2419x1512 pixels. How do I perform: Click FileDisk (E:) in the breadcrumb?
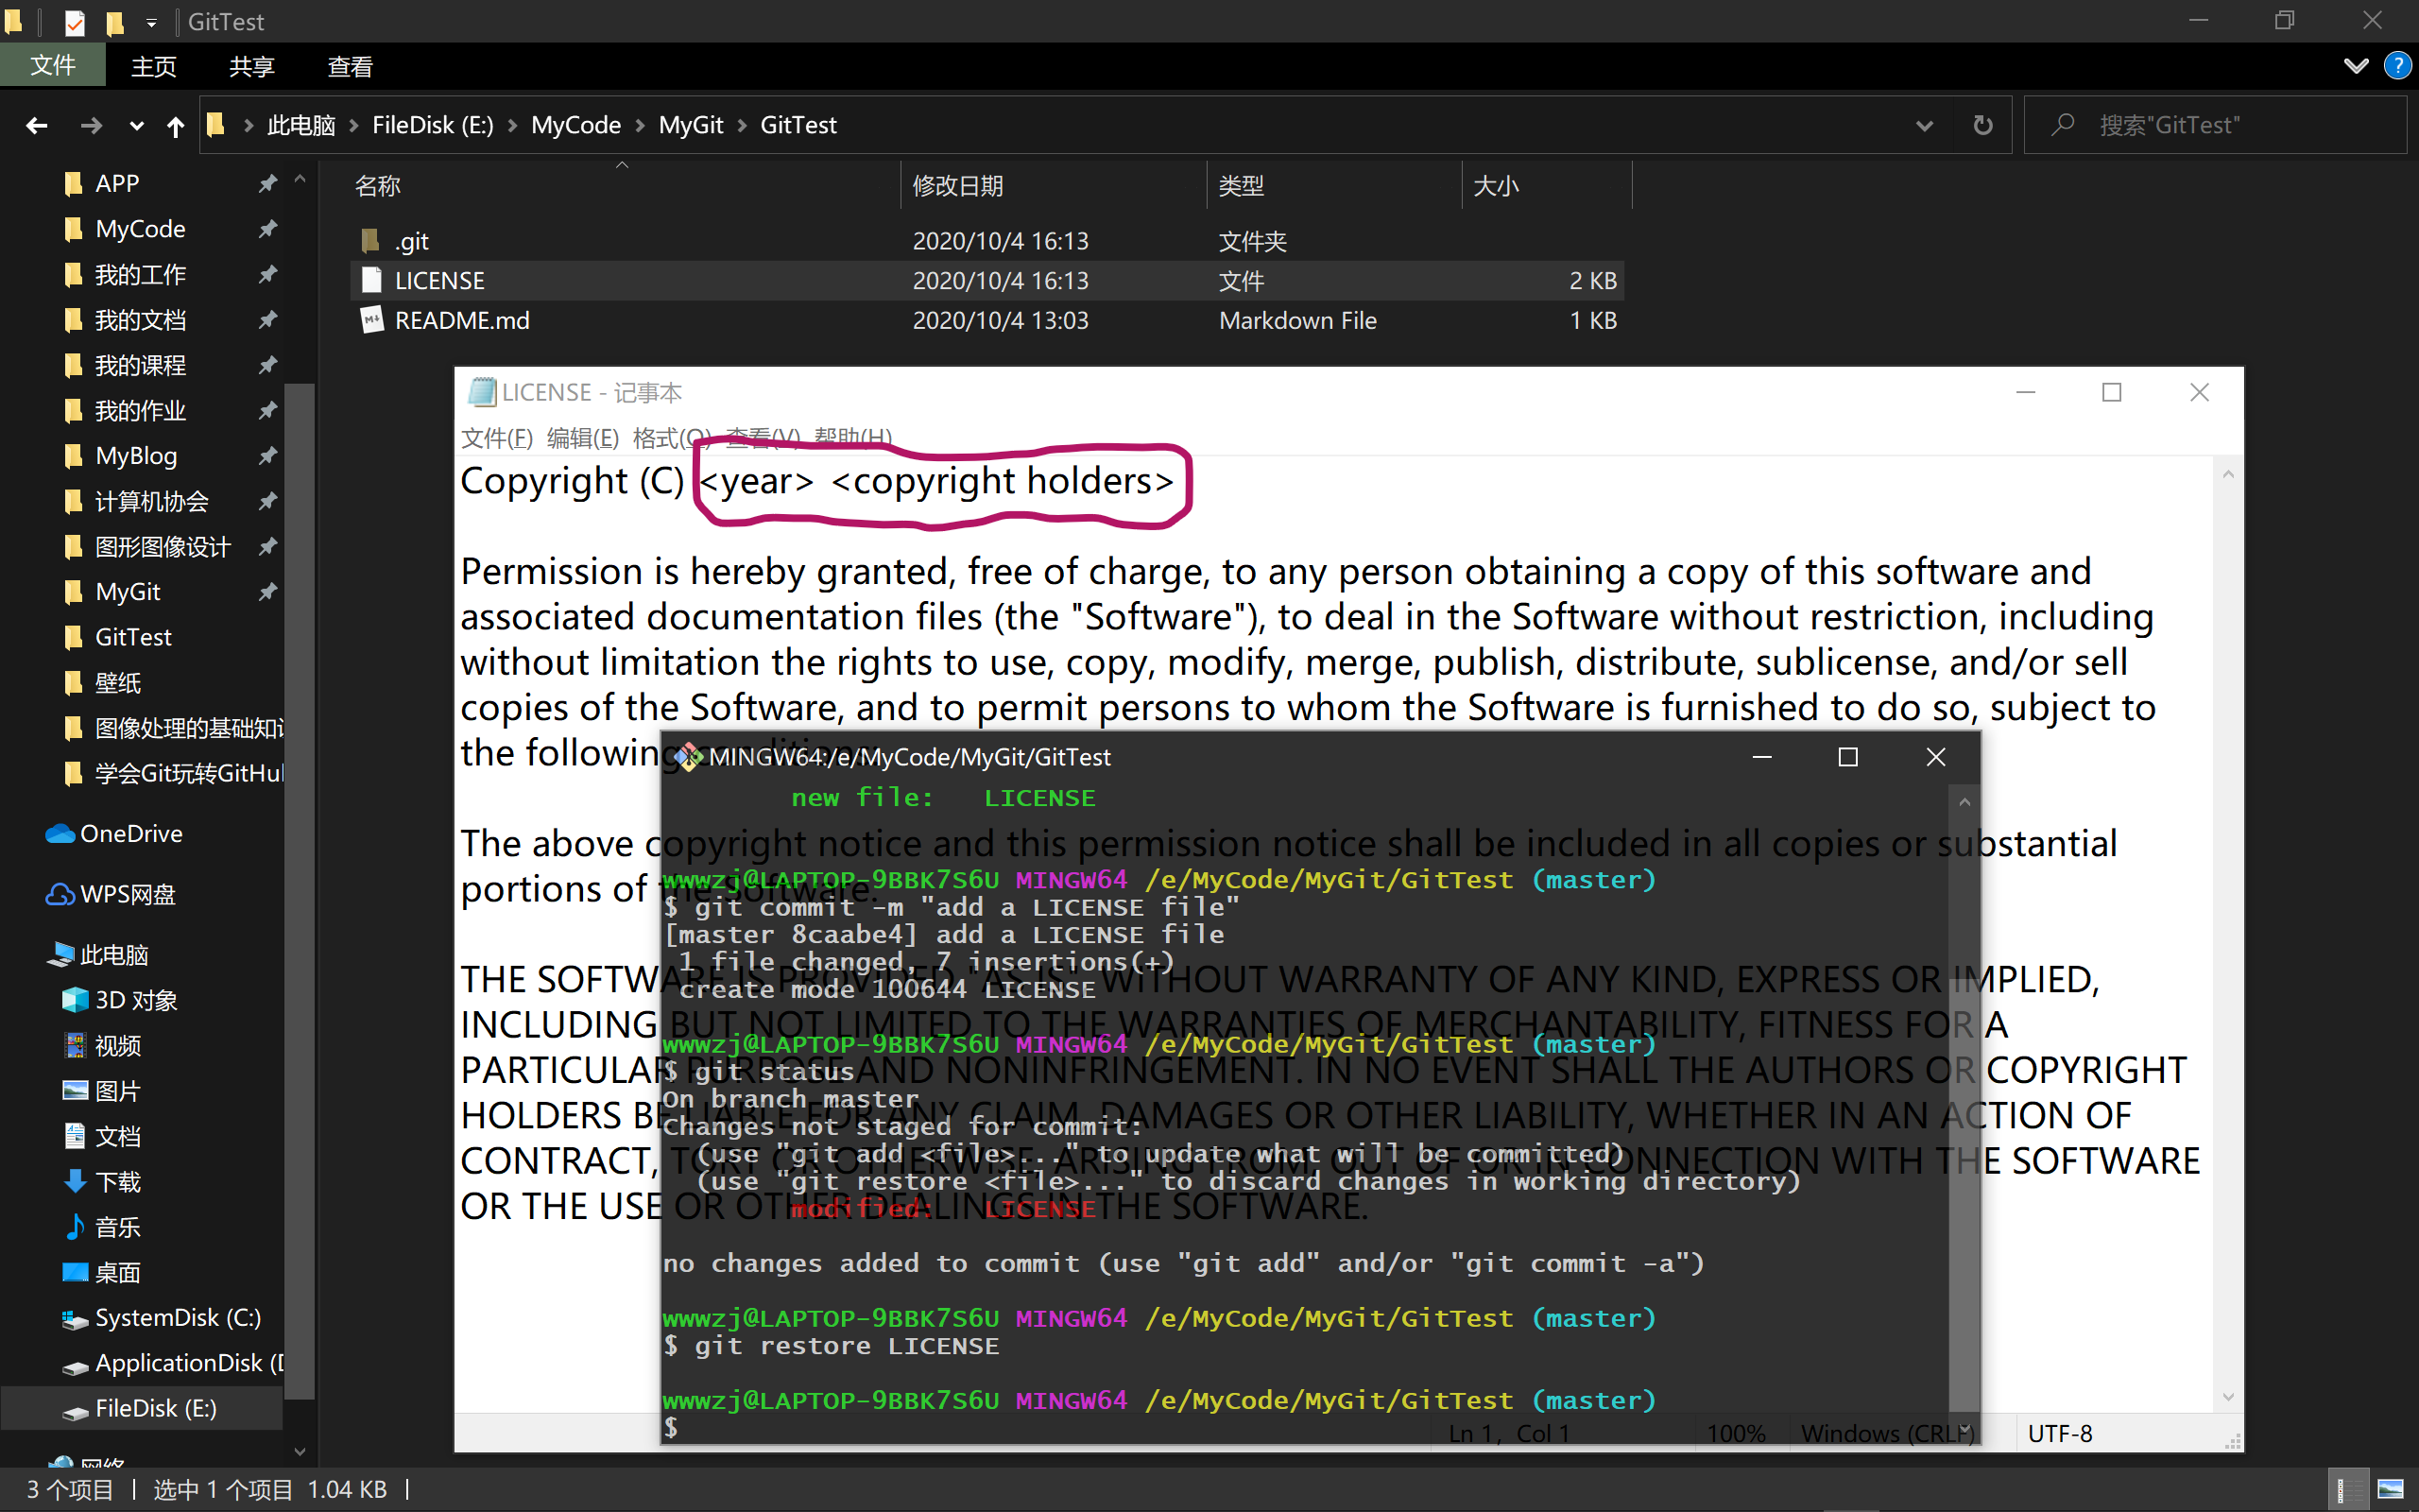pos(433,125)
